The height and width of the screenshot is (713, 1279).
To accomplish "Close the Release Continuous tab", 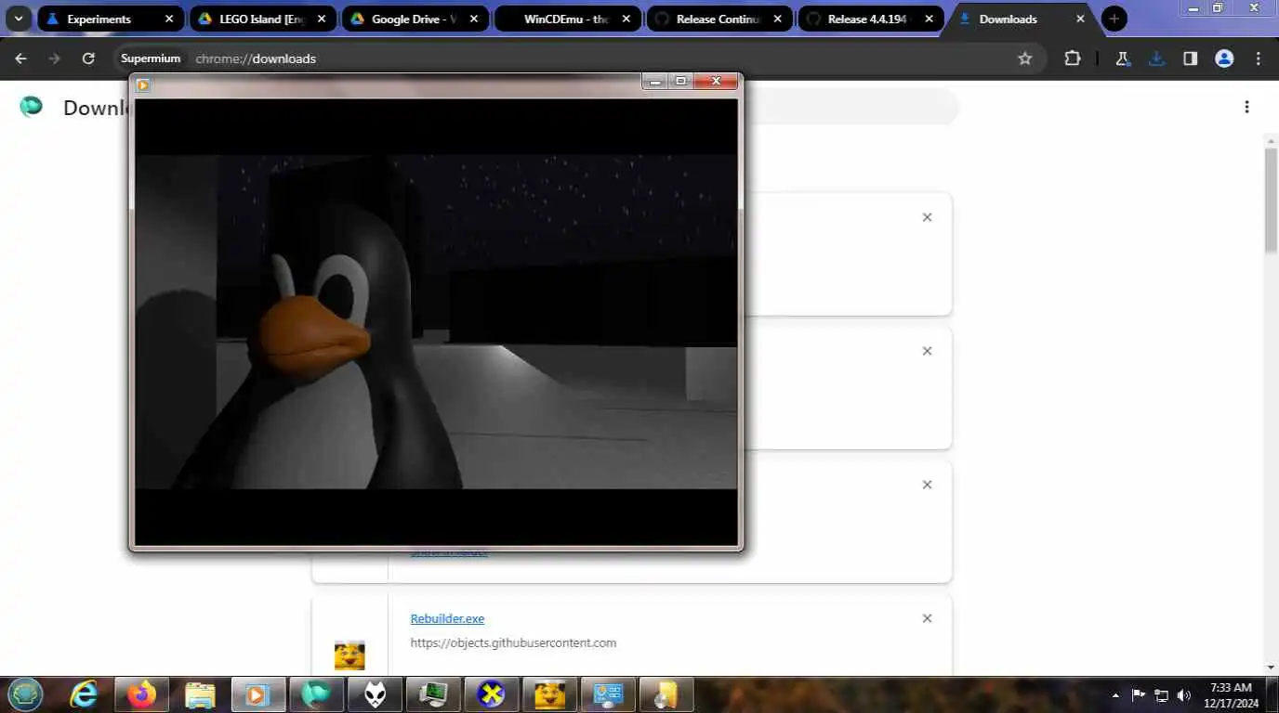I will [777, 19].
